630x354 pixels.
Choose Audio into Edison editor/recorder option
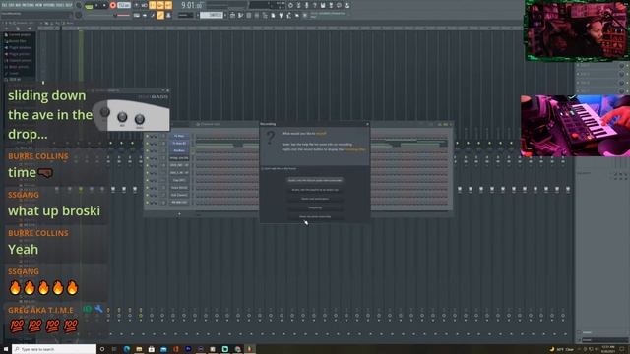click(315, 180)
